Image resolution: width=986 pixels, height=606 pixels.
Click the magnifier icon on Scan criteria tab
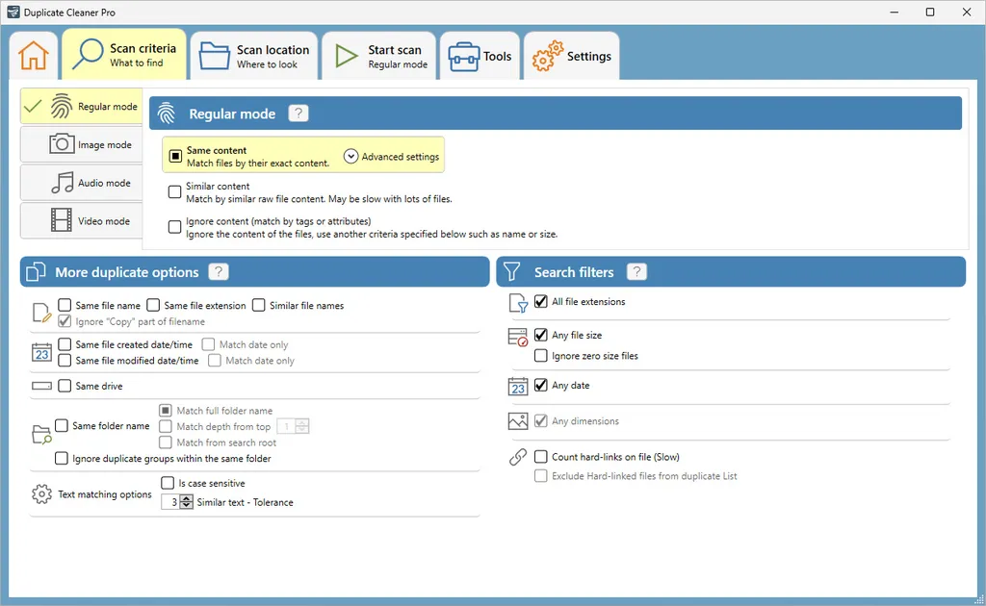88,53
